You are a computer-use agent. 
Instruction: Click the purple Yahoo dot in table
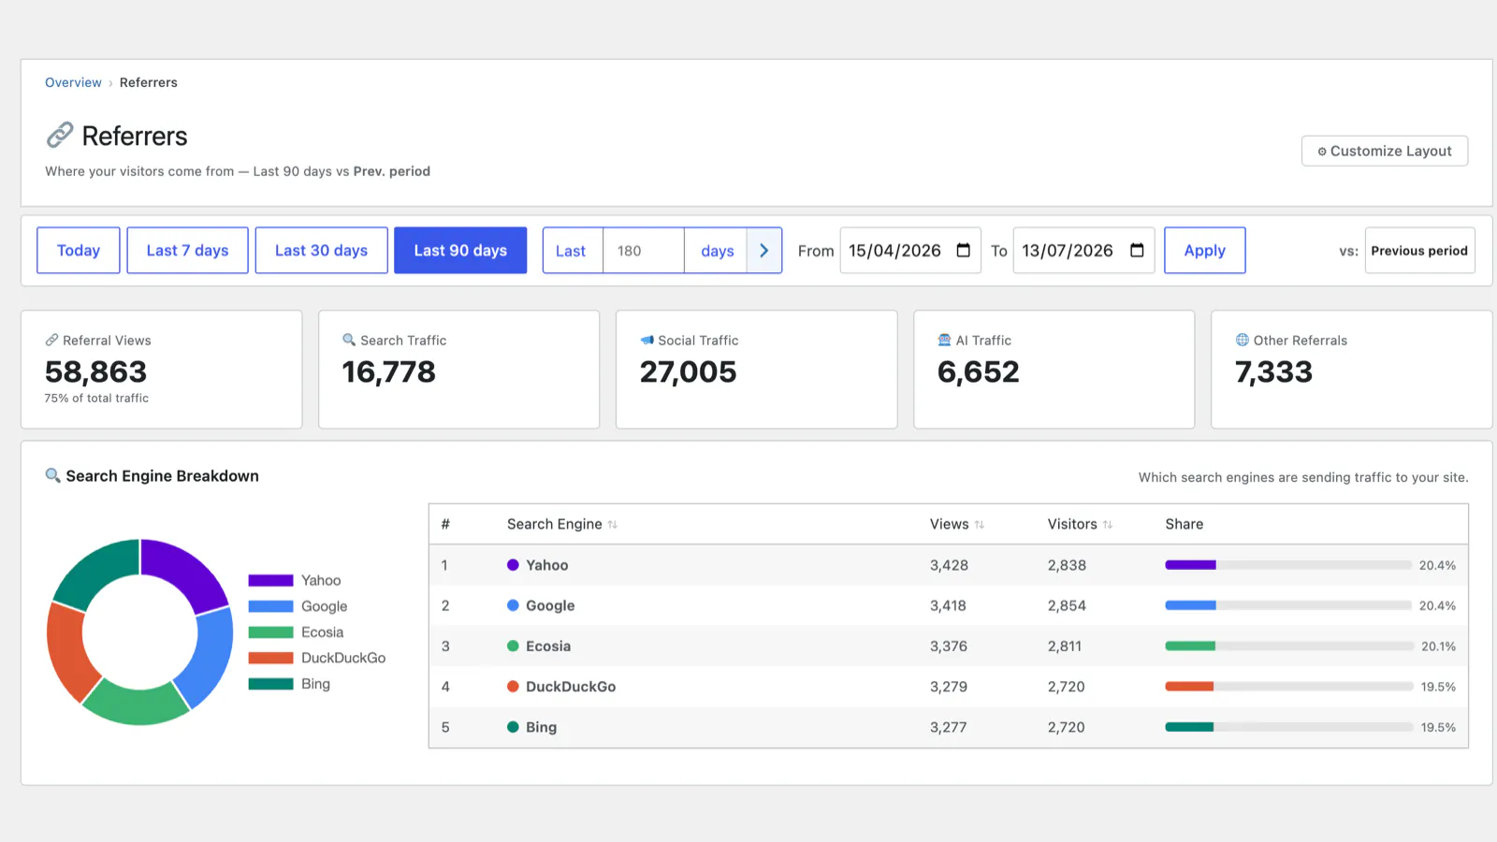click(513, 565)
